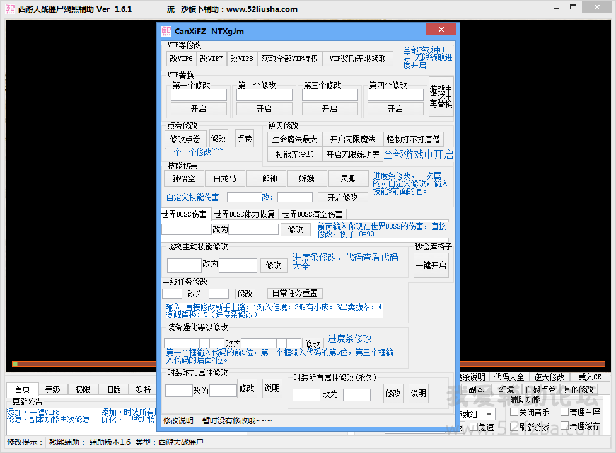Viewport: 616px width, 453px height.
Task: Click 开启修改 for custom skill damage
Action: pyautogui.click(x=343, y=197)
